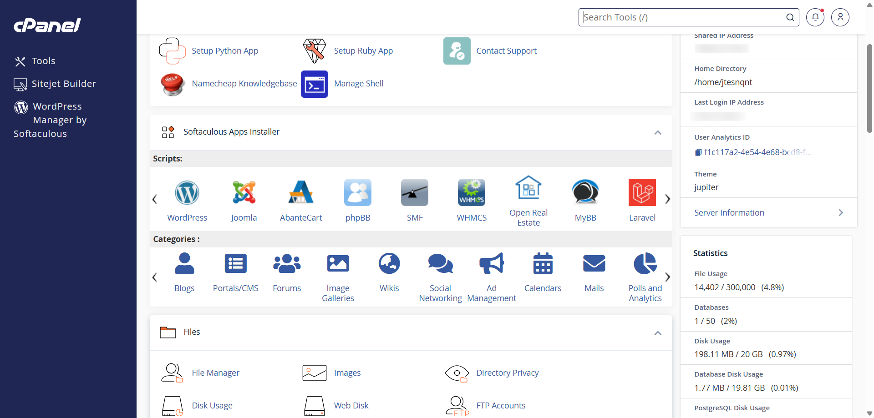The image size is (874, 418).
Task: Click the scrollbar down arrow
Action: 869,413
